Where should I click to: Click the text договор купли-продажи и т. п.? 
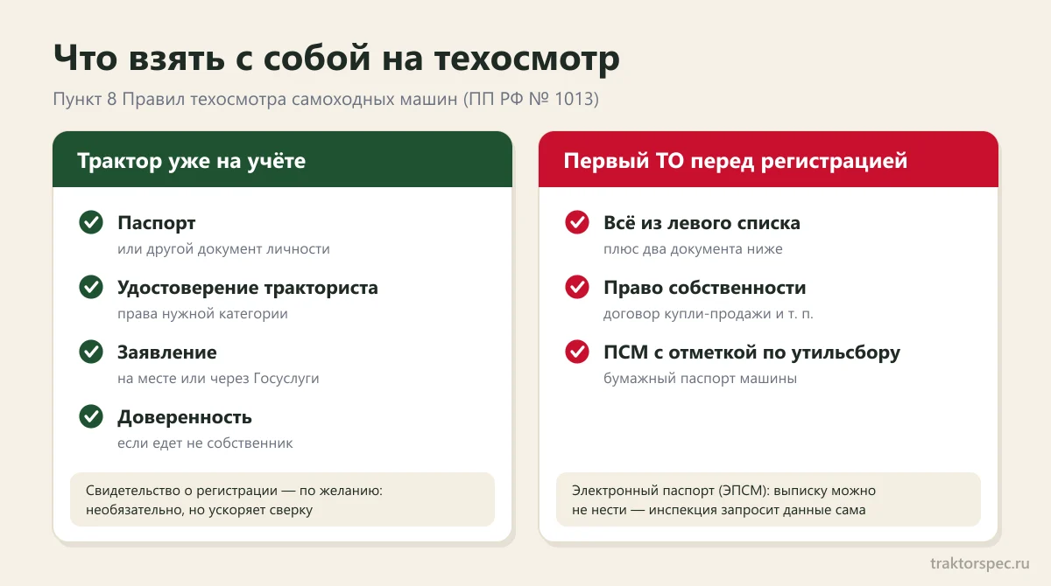tap(709, 314)
